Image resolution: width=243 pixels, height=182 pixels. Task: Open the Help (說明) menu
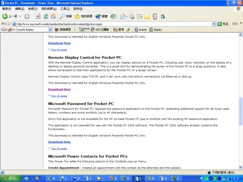pyautogui.click(x=78, y=9)
